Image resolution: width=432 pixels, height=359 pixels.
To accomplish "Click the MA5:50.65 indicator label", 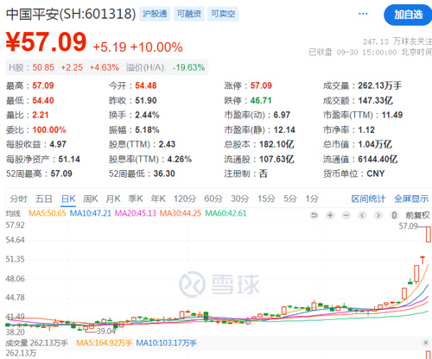I will click(x=48, y=213).
